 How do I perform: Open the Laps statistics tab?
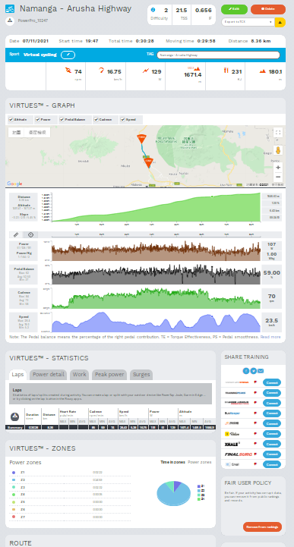(x=17, y=374)
